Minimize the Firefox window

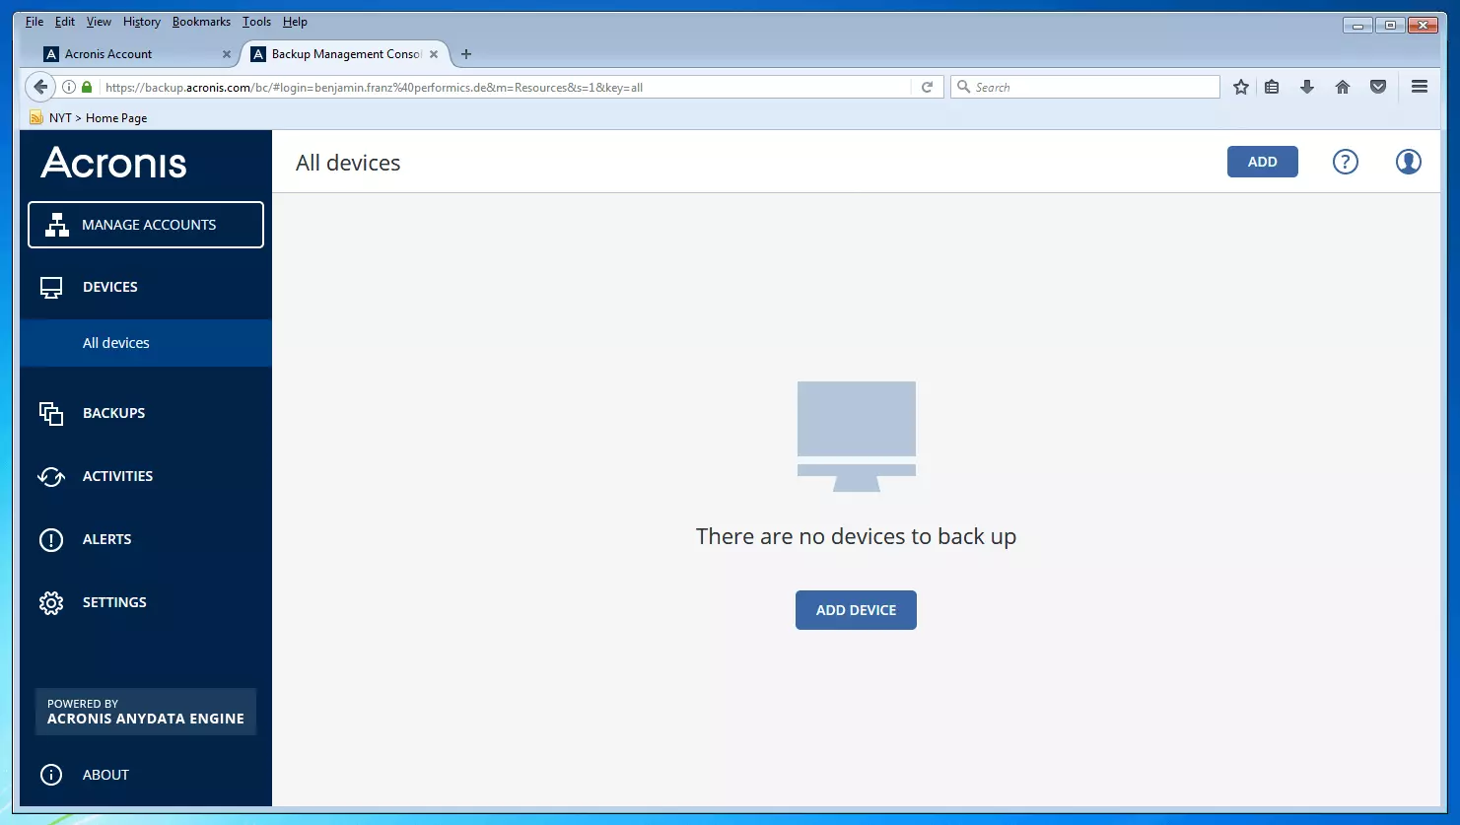1357,25
